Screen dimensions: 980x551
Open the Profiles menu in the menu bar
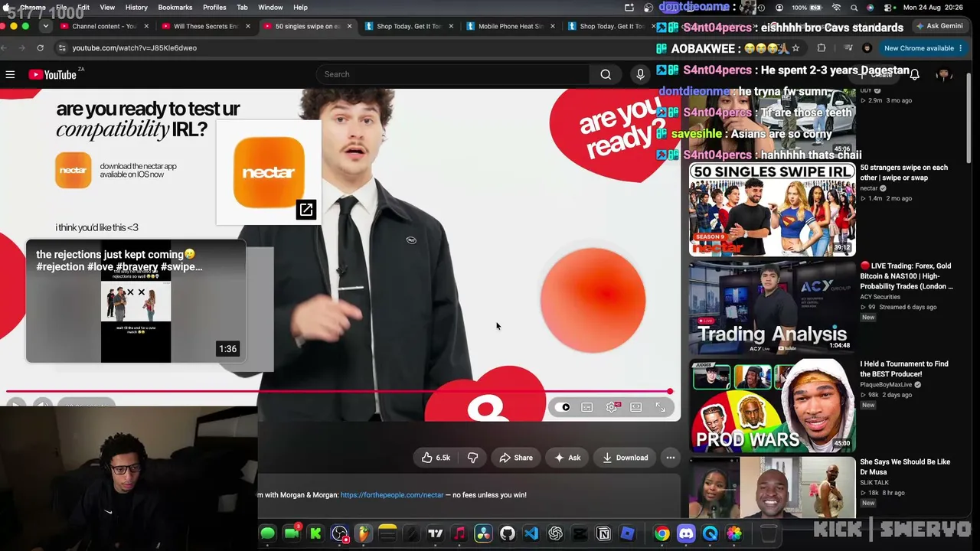[x=214, y=8]
